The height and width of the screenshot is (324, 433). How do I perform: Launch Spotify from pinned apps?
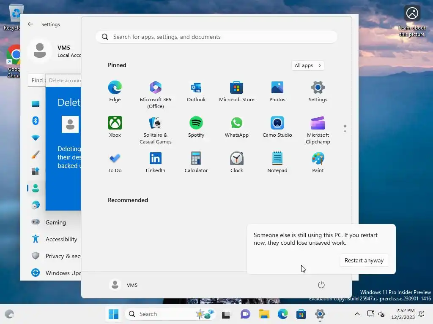(196, 127)
